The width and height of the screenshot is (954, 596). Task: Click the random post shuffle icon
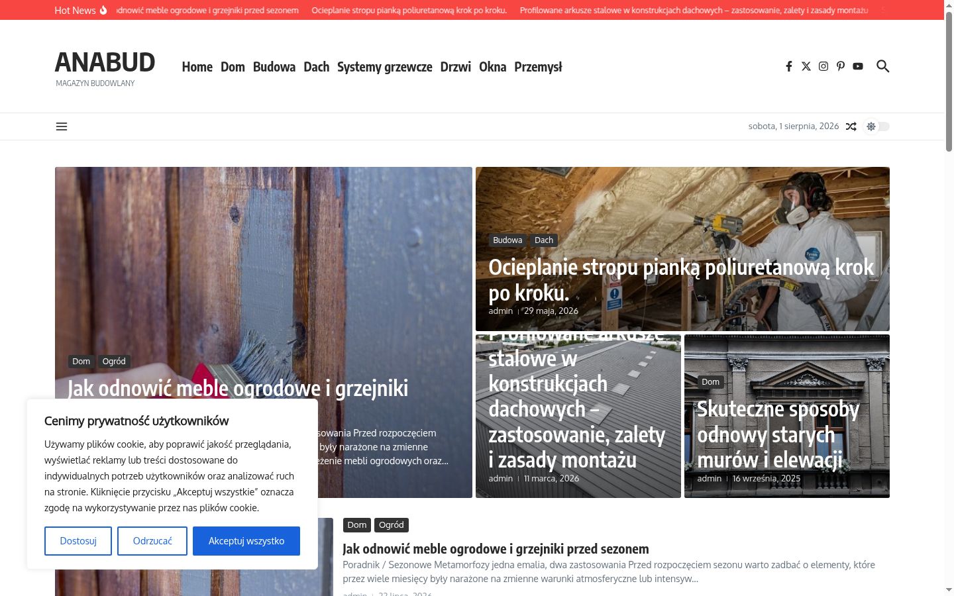851,126
